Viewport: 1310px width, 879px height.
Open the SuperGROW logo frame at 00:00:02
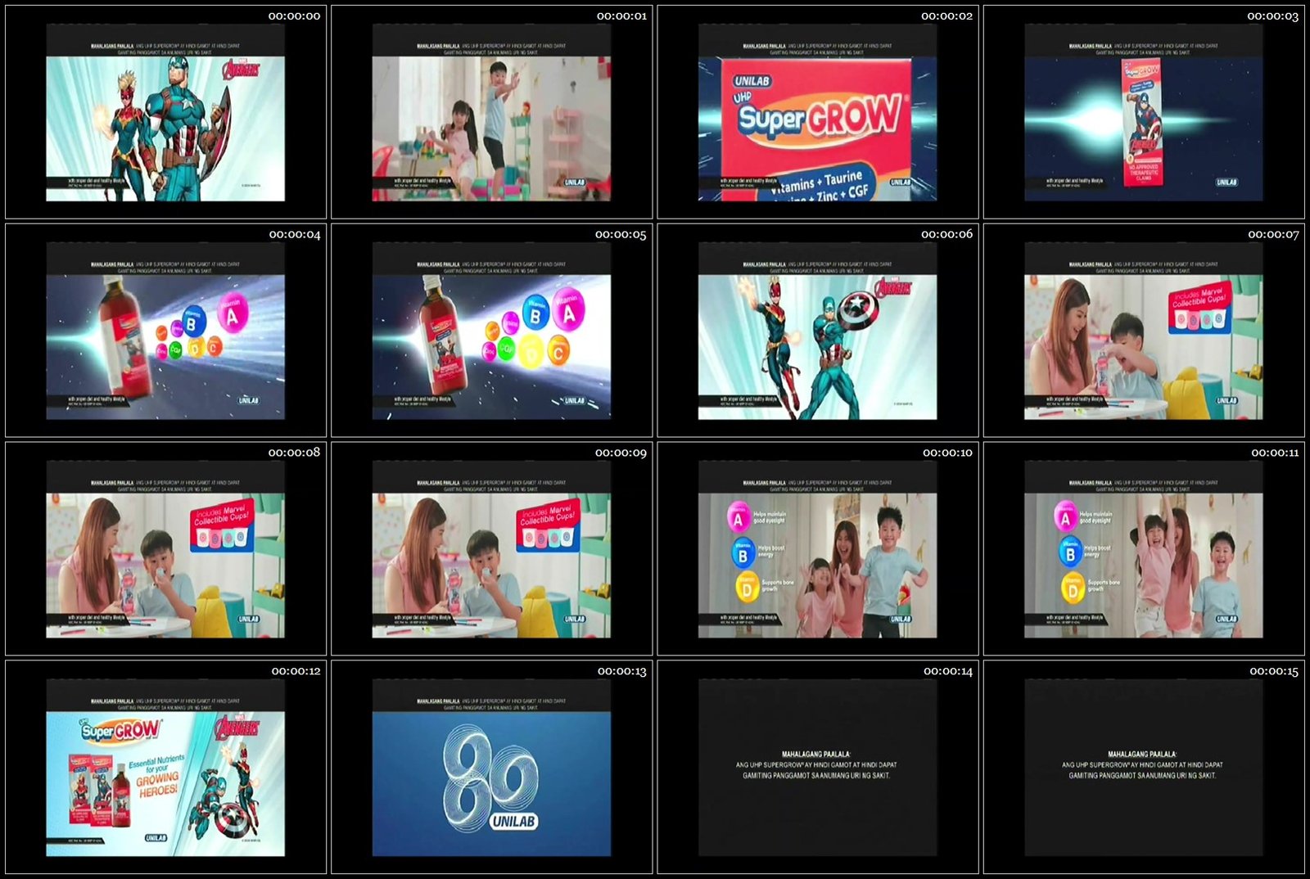coord(817,112)
